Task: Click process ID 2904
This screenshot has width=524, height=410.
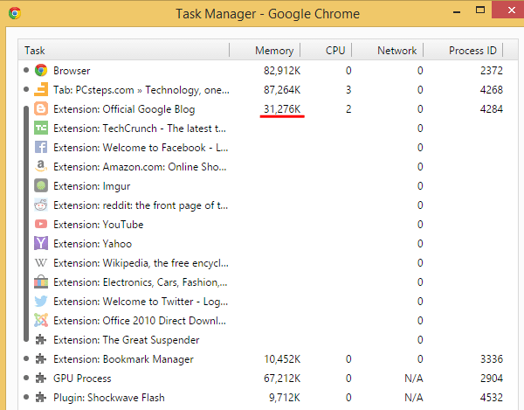Action: tap(491, 379)
